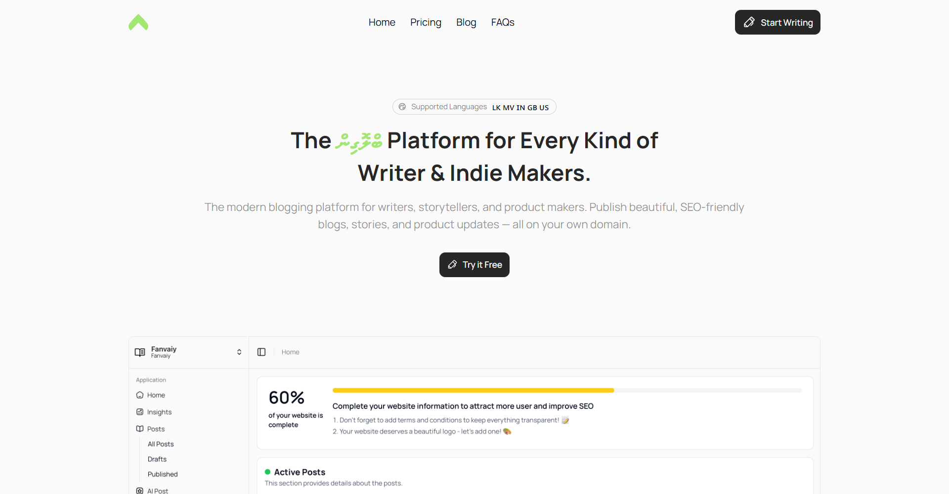This screenshot has width=949, height=494.
Task: Click the Home sidebar icon
Action: click(x=140, y=395)
